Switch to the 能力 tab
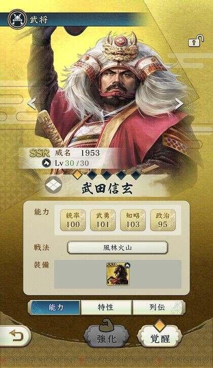This screenshot has width=213, height=368. [x=55, y=307]
